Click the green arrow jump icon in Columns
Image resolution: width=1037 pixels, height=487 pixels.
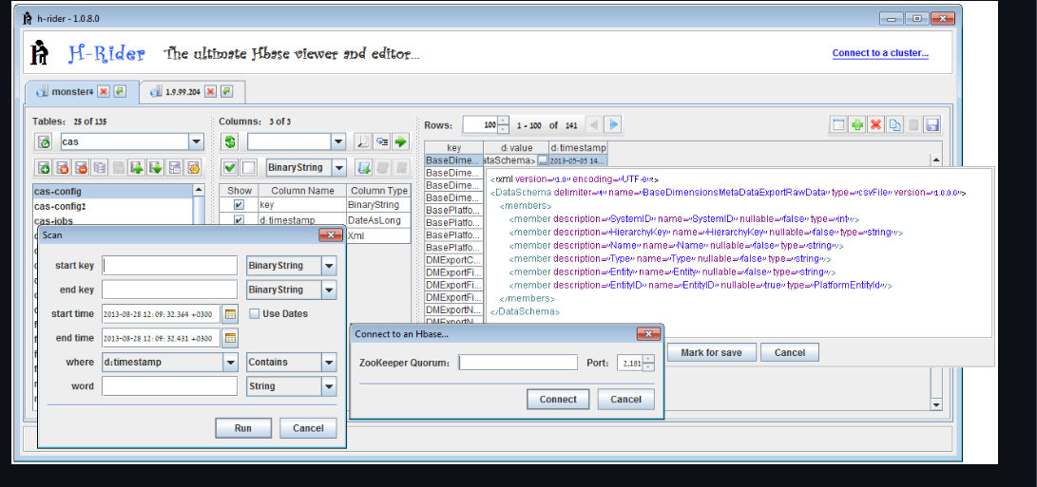(x=400, y=142)
